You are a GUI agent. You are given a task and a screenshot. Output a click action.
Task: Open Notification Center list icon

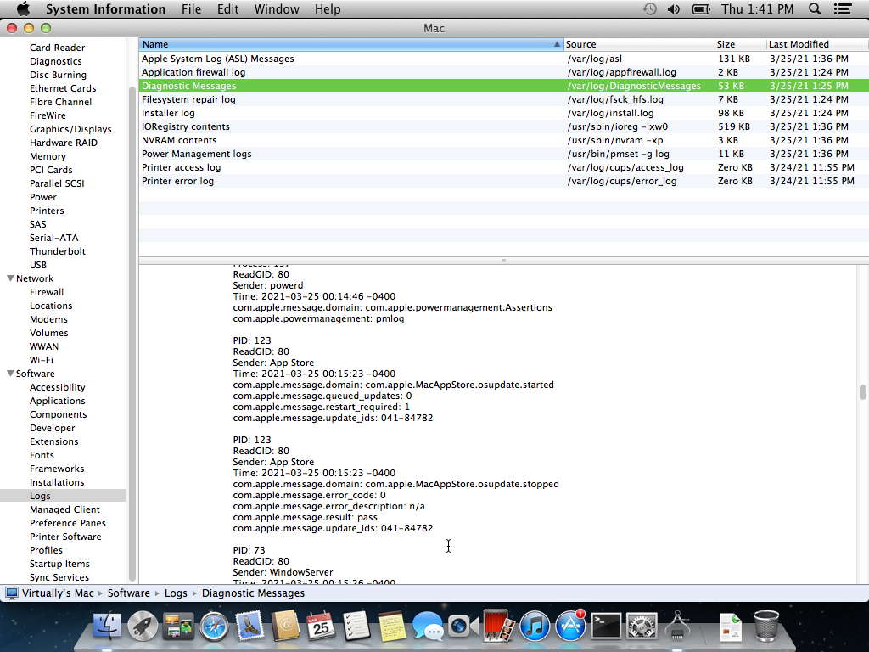click(843, 8)
